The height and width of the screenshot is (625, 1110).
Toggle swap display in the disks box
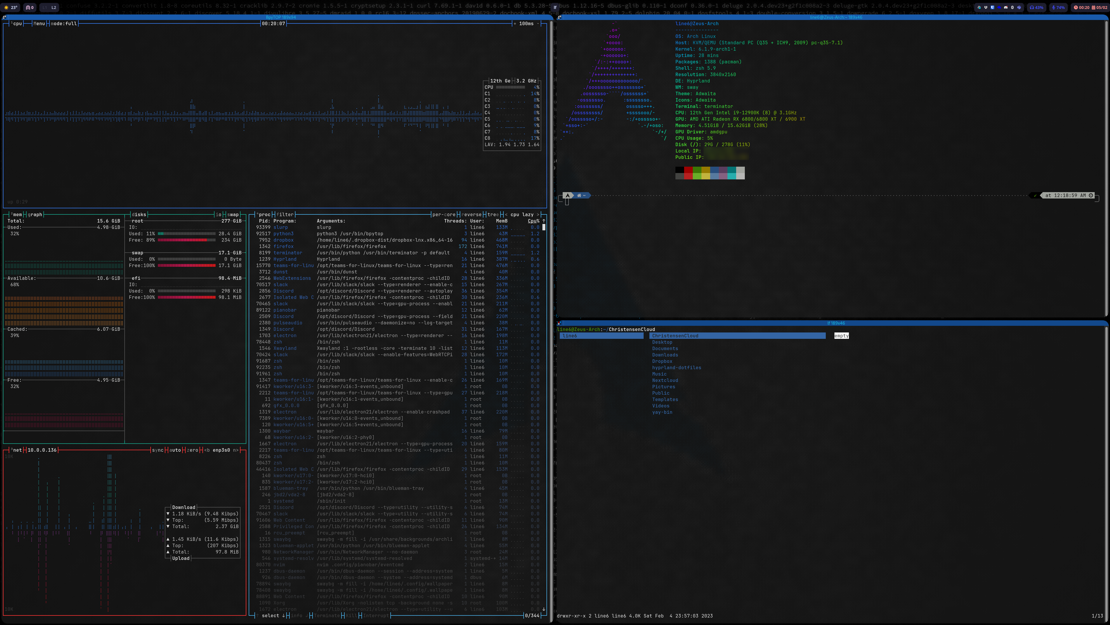click(x=233, y=214)
